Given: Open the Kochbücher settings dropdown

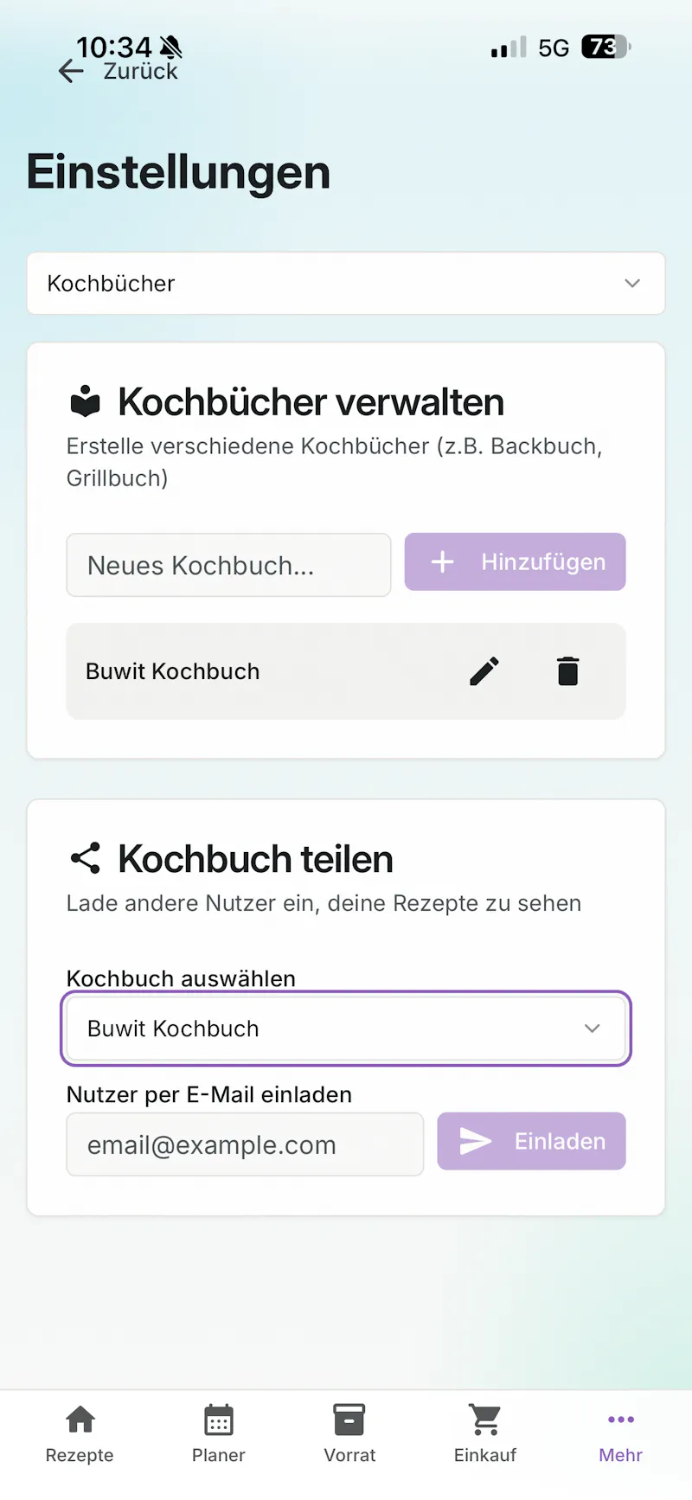Looking at the screenshot, I should click(346, 283).
